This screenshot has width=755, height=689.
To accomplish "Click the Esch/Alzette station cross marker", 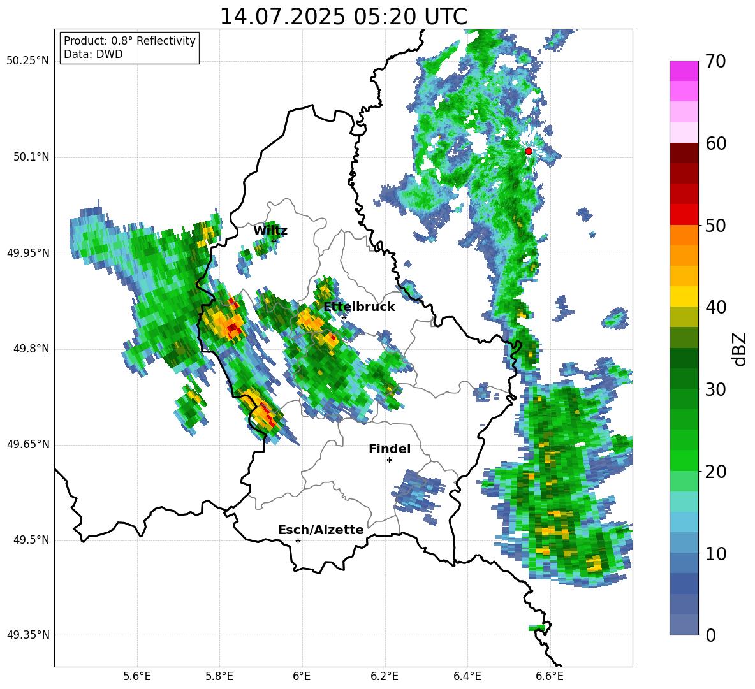I will pos(298,540).
